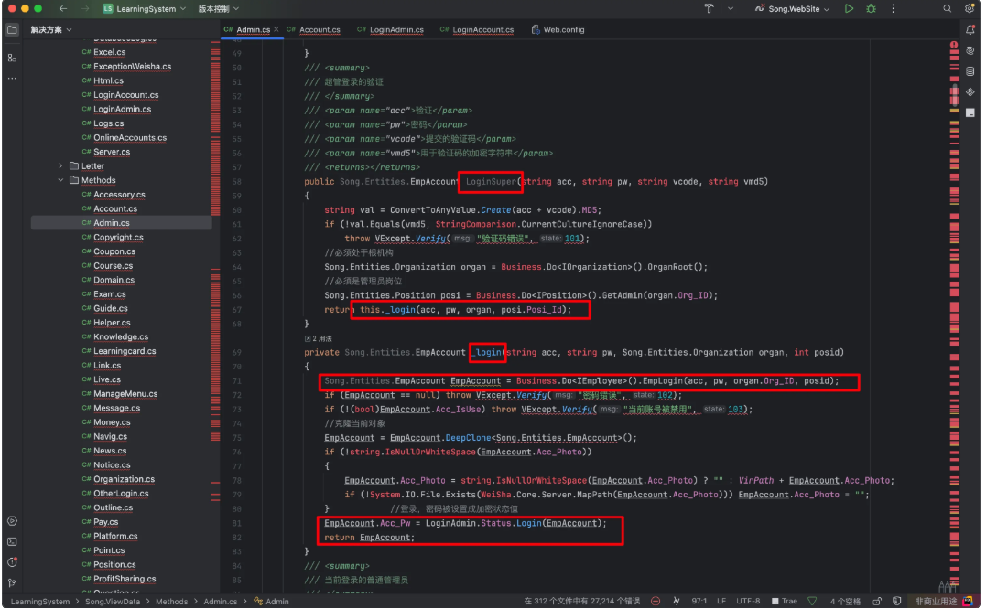Open the Notifications bell in the right sidebar
Screen dimensions: 986x608
(x=970, y=30)
